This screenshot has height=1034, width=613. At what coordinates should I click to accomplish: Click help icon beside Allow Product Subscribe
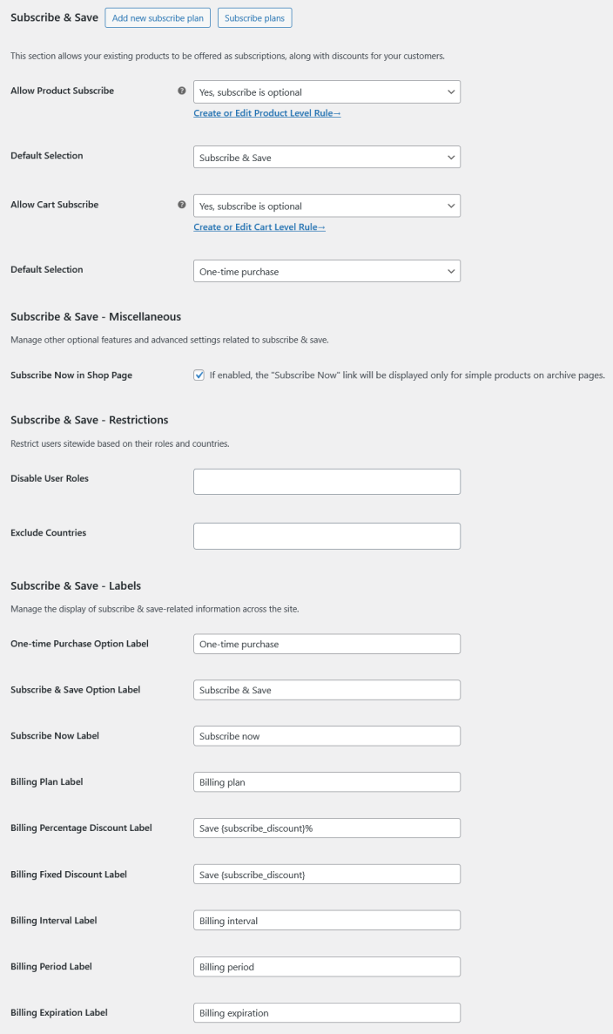[181, 91]
